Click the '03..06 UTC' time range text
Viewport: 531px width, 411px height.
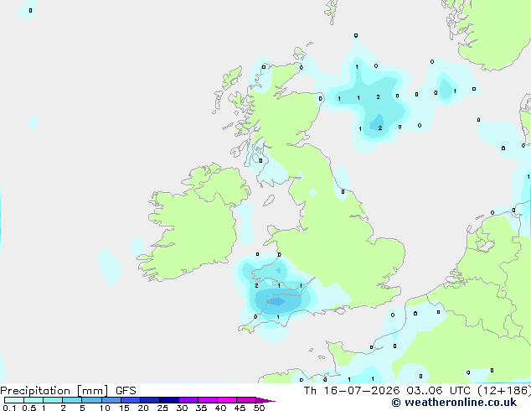click(x=438, y=391)
